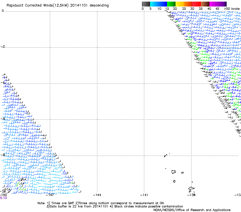Click the '-144' longitude axis label
This screenshot has width=241, height=212.
(97, 195)
